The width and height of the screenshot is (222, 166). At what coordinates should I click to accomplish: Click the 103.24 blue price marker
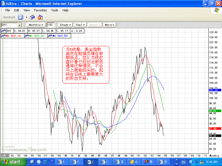point(215,90)
